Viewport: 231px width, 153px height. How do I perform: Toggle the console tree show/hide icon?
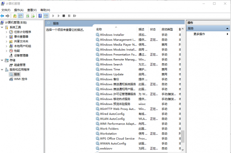point(20,16)
